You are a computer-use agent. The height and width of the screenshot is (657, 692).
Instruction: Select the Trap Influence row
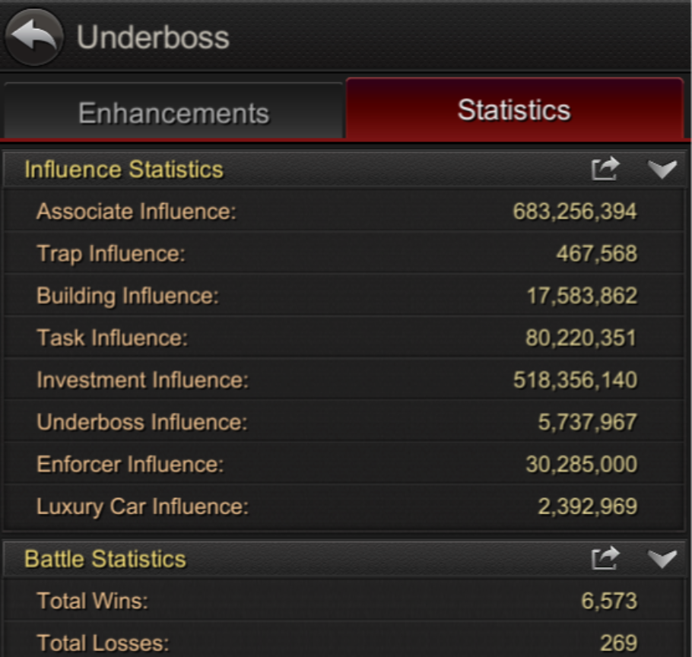click(344, 252)
